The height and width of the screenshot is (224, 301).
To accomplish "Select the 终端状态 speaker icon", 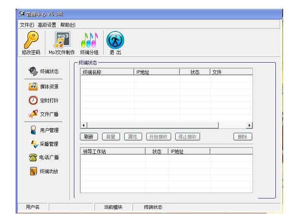I will (33, 71).
